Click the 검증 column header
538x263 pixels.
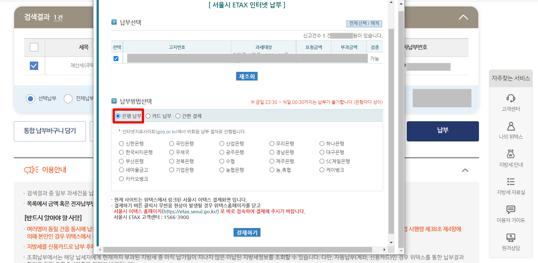pyautogui.click(x=375, y=47)
